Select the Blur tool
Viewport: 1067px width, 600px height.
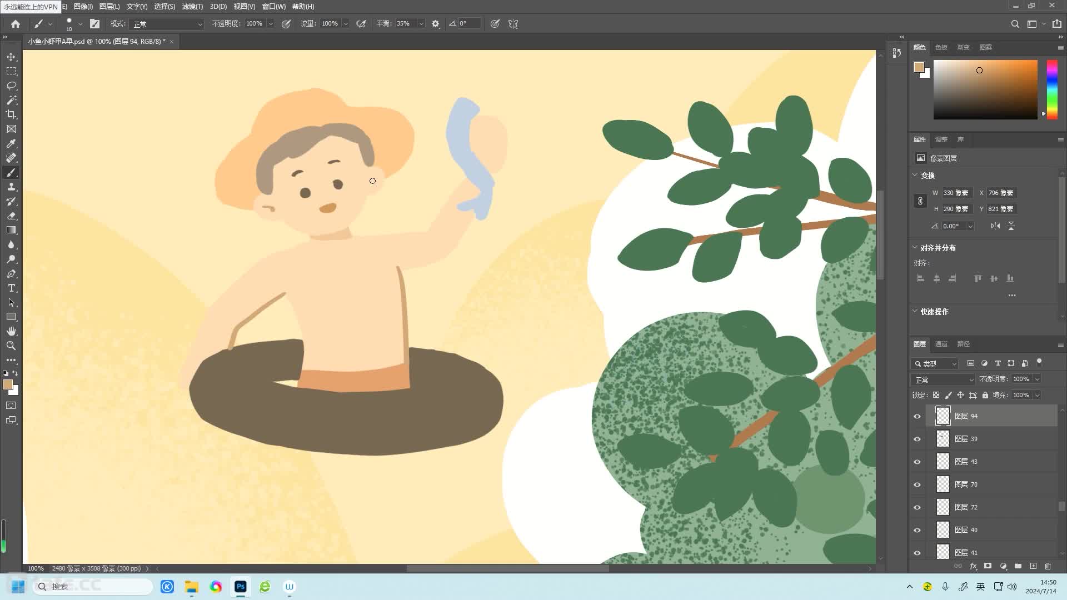(11, 244)
